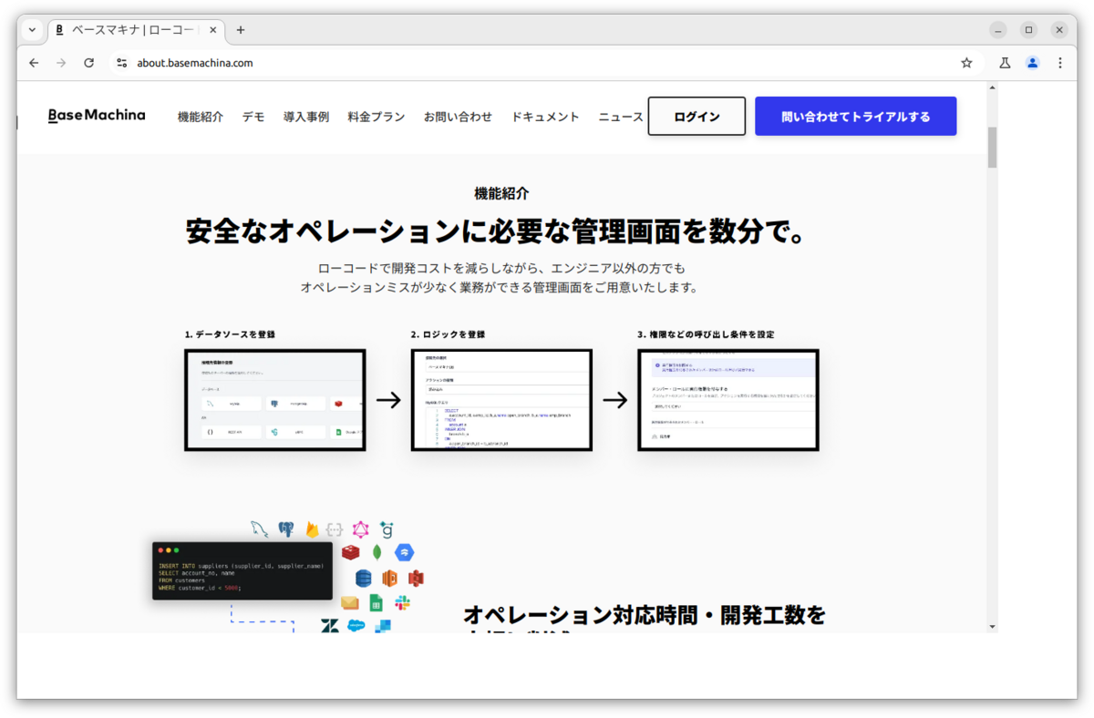Click the Zendesk logo icon

330,627
